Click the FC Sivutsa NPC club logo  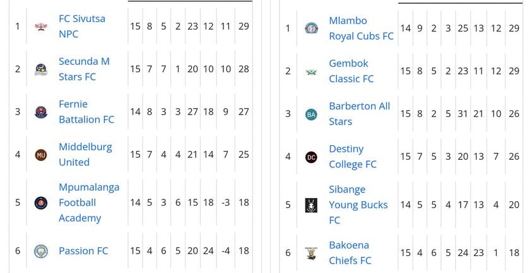[41, 26]
